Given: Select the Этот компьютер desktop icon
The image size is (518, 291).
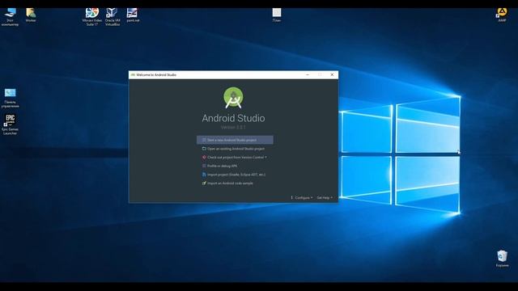Looking at the screenshot, I should pos(10,16).
